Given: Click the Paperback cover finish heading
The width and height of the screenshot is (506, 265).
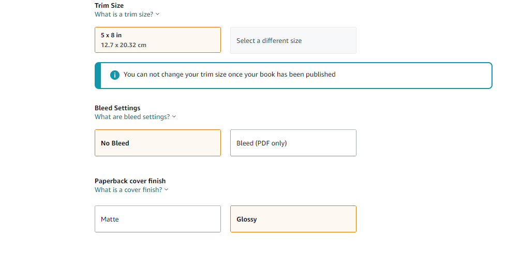Looking at the screenshot, I should coord(130,181).
